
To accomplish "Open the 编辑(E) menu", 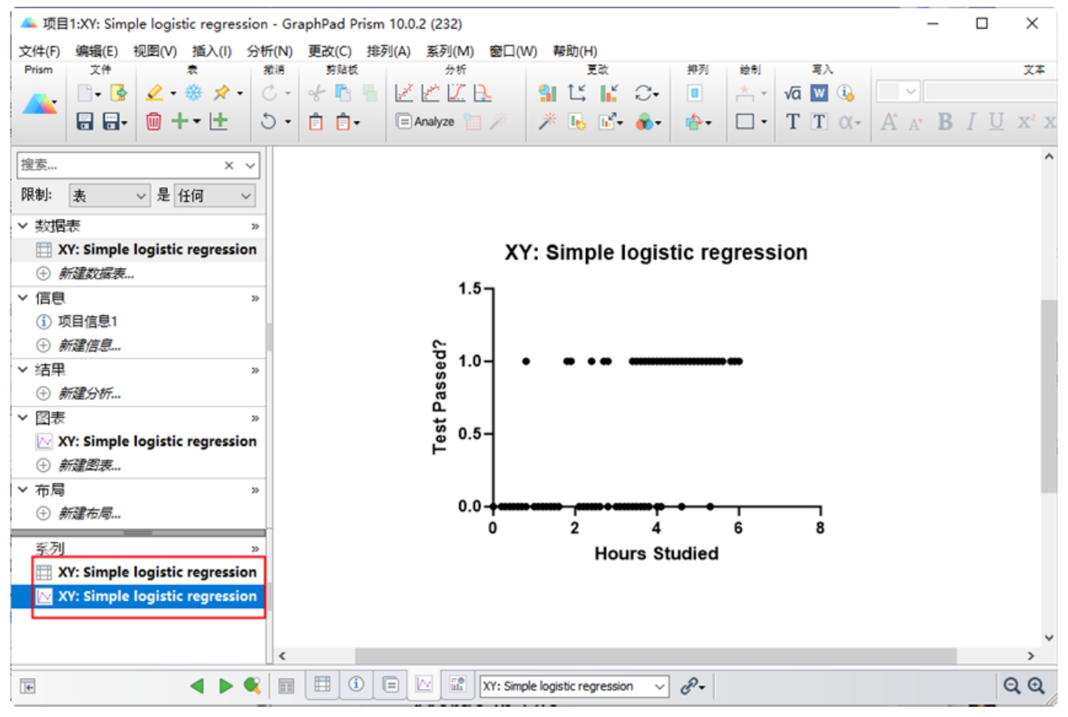I will pos(97,51).
